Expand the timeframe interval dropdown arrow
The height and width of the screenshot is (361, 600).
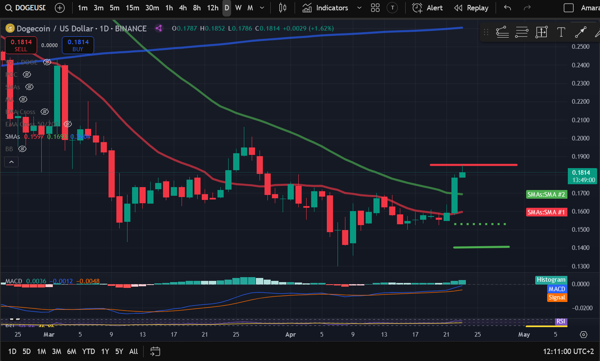pos(262,8)
